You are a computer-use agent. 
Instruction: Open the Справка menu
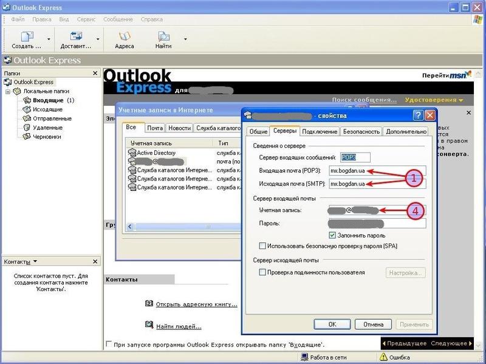pyautogui.click(x=151, y=19)
